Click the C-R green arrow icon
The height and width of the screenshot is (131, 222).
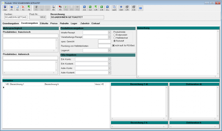point(96,8)
